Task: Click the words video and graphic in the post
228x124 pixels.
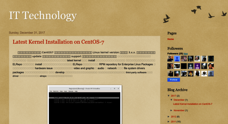Action: (x=84, y=68)
